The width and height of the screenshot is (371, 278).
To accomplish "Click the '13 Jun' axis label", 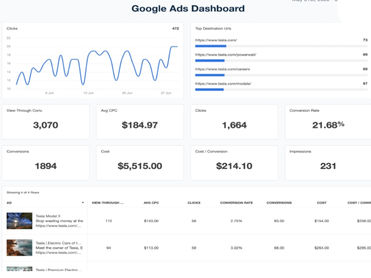I will [x=88, y=93].
